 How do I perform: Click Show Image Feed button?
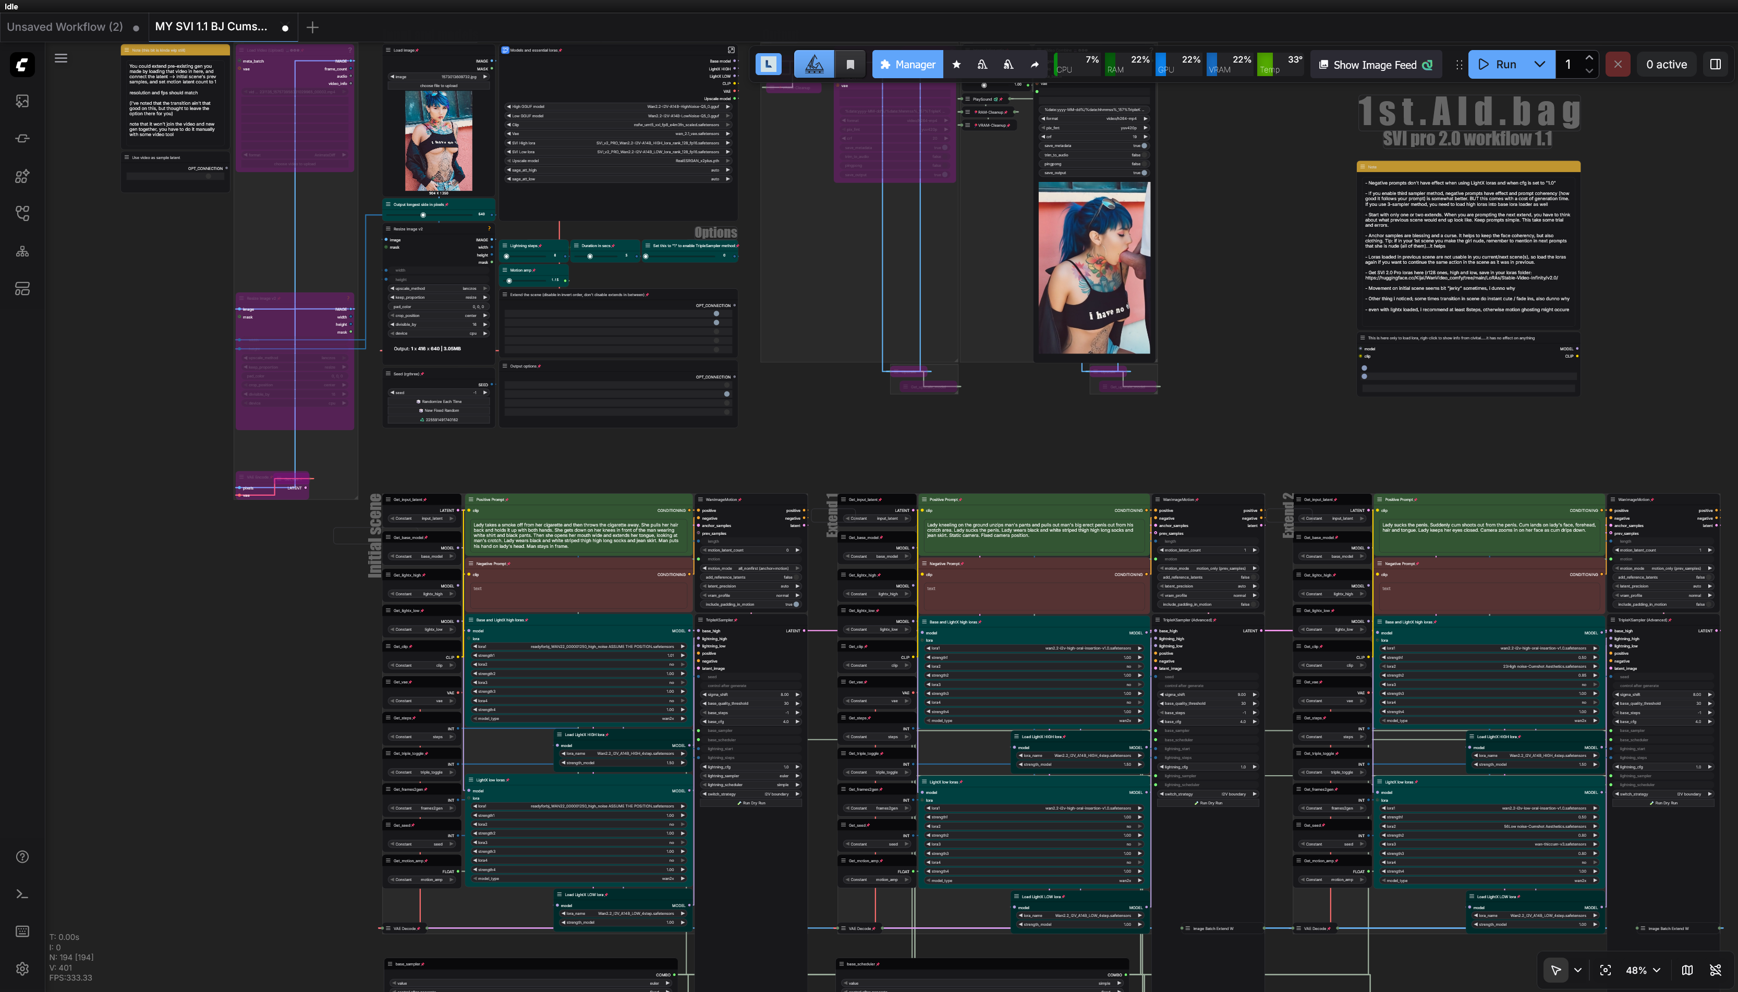pyautogui.click(x=1375, y=65)
